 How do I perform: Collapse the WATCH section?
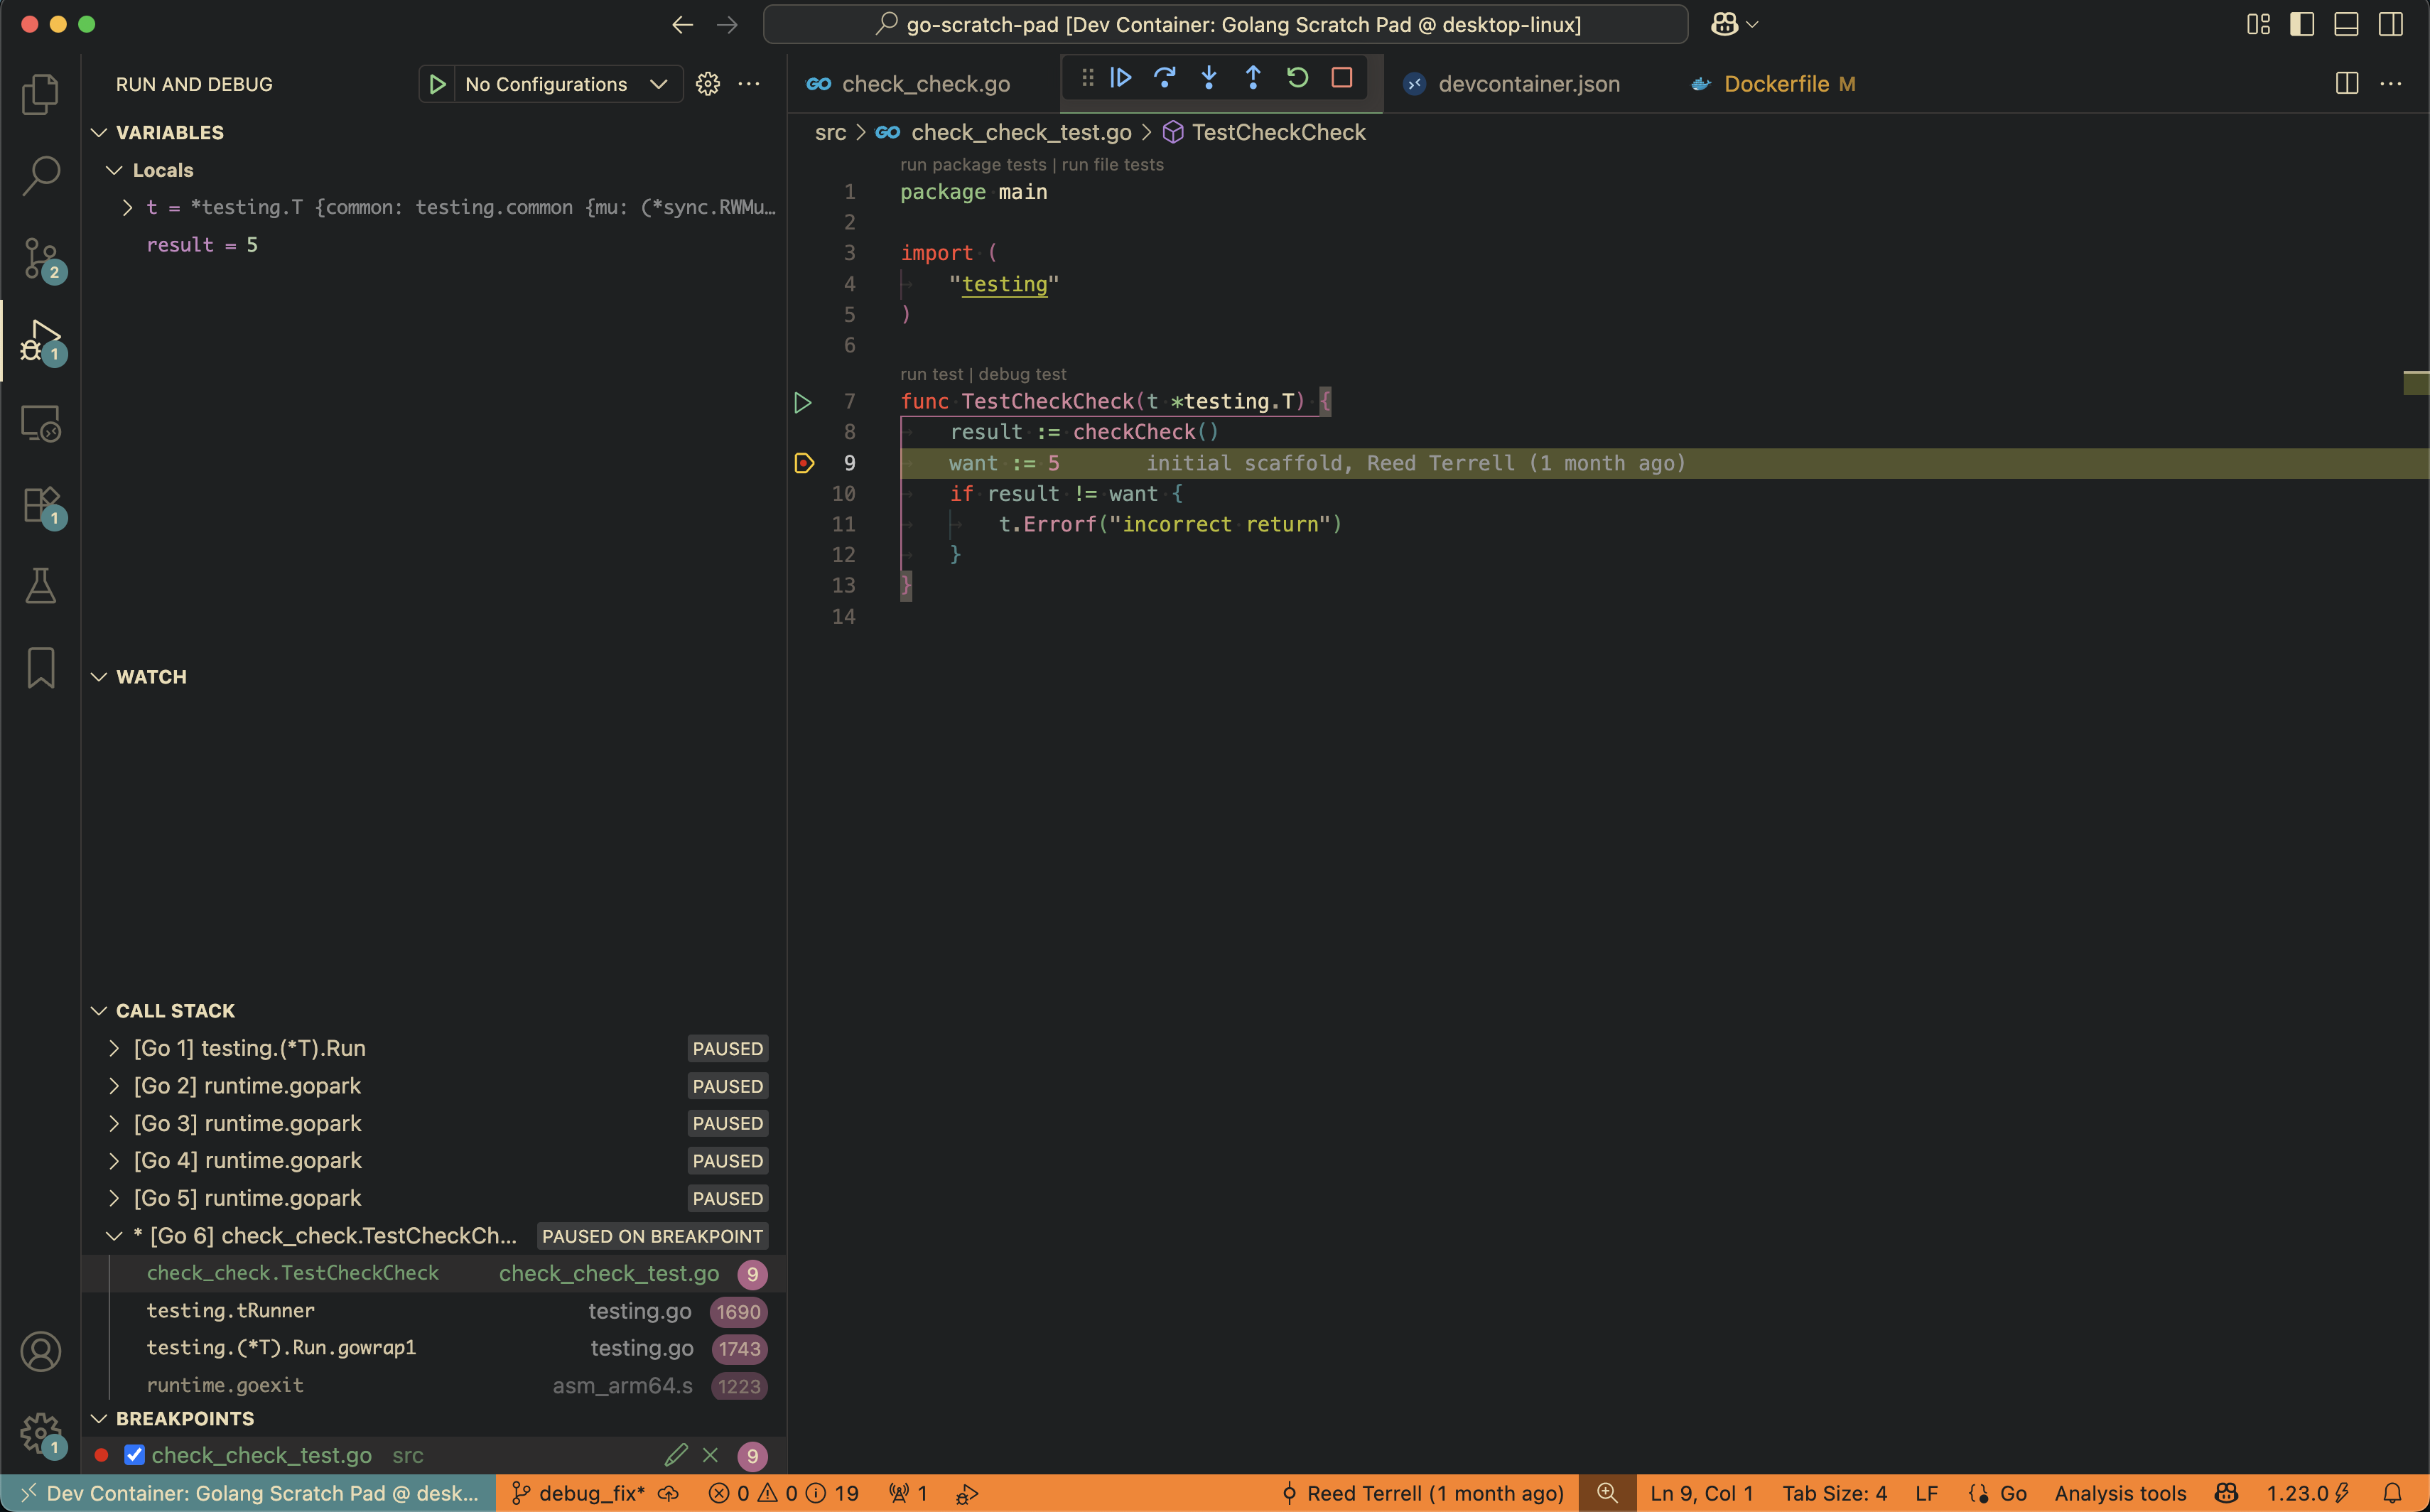pos(99,677)
